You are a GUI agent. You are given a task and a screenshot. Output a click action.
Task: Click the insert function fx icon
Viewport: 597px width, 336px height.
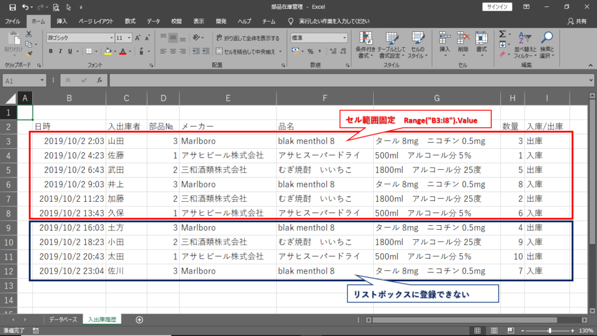pos(100,80)
